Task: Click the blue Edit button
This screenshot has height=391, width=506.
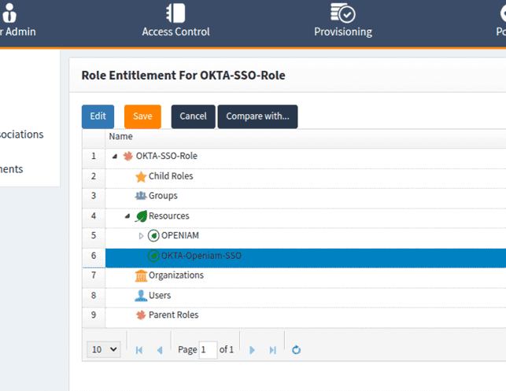Action: click(98, 116)
